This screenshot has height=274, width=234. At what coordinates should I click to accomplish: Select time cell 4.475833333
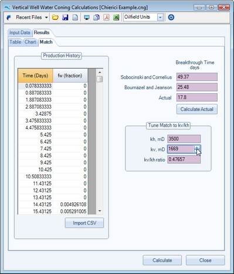tap(35, 128)
